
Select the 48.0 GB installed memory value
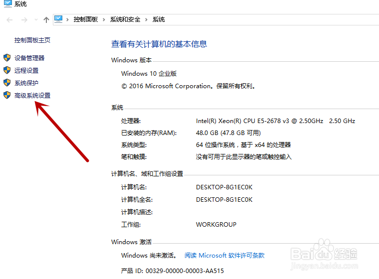(x=228, y=133)
